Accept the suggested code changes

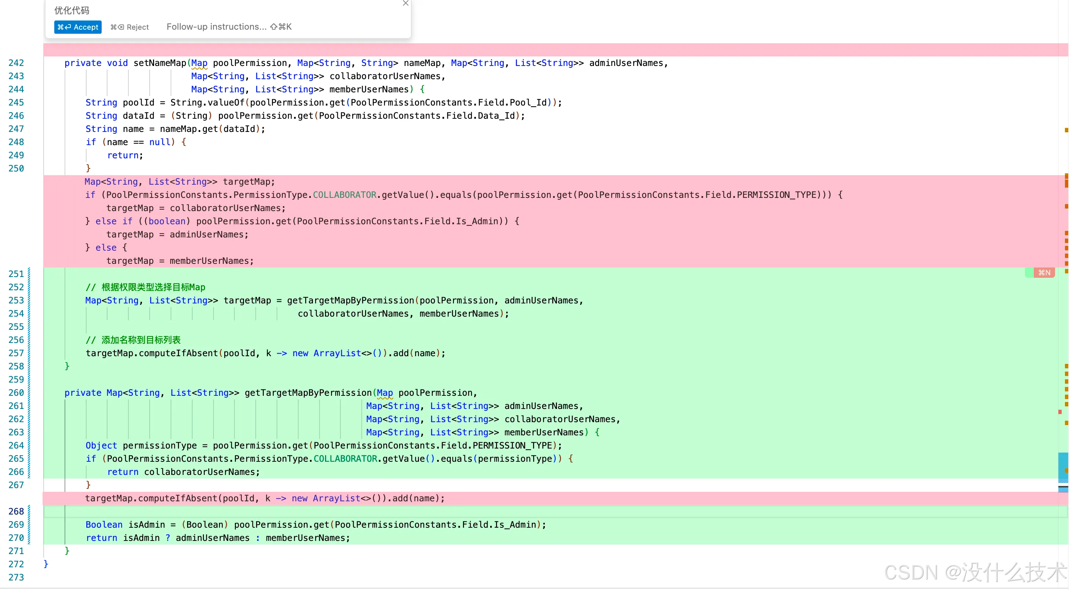(x=78, y=27)
